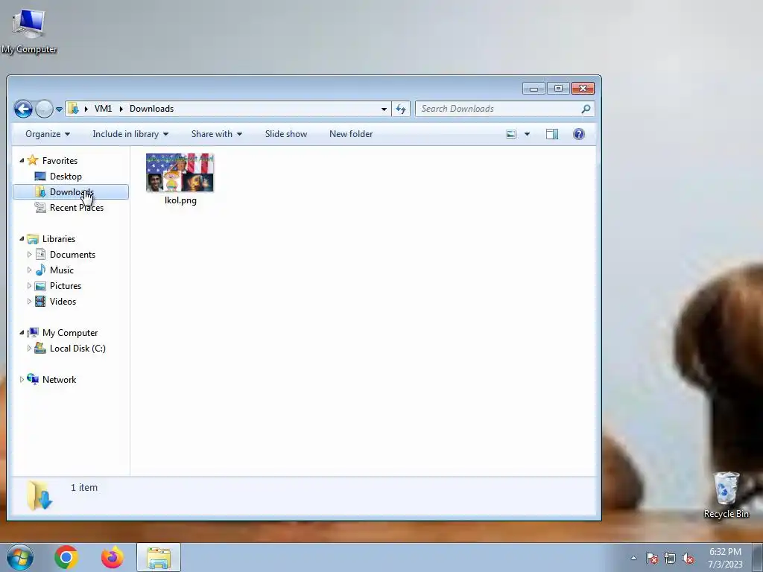The height and width of the screenshot is (572, 763).
Task: Open the Documents library
Action: [x=72, y=255]
